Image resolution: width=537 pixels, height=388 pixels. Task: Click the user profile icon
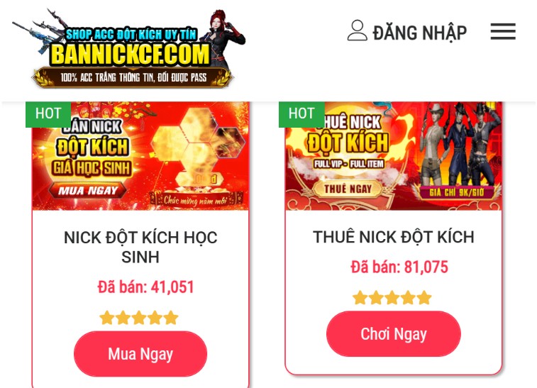(x=358, y=31)
